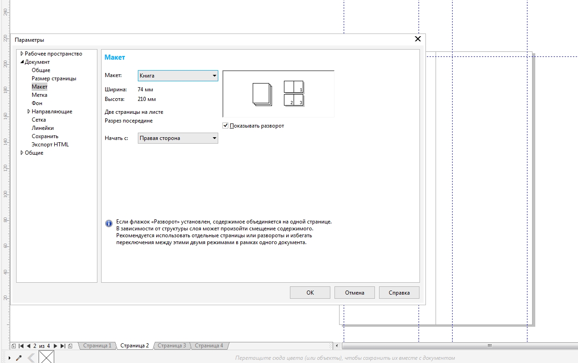The width and height of the screenshot is (578, 363).
Task: Click the Направляющие tree label
Action: click(x=52, y=112)
